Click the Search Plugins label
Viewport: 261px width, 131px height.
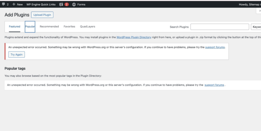coord(179,27)
